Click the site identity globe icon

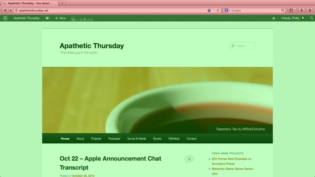point(17,10)
